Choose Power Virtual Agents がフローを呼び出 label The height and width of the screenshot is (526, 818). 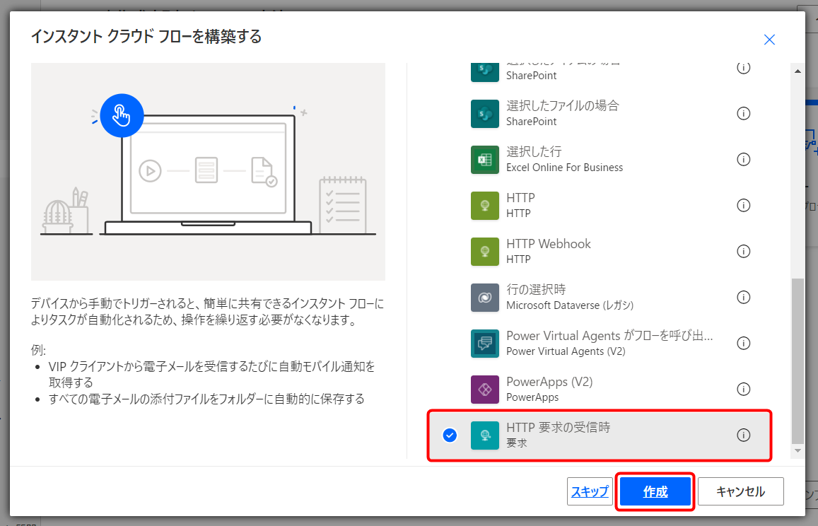point(609,335)
